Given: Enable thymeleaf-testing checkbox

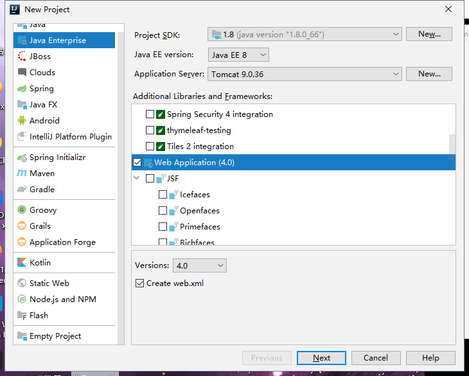Looking at the screenshot, I should coord(150,130).
